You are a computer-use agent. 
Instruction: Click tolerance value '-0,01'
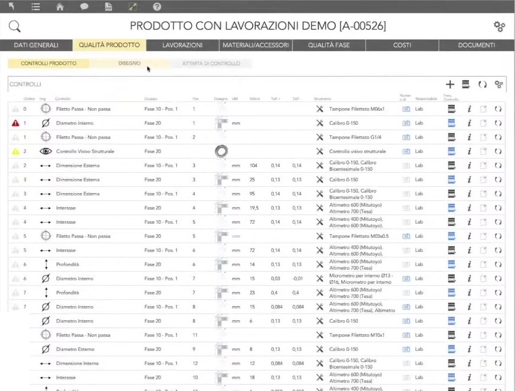pos(297,279)
